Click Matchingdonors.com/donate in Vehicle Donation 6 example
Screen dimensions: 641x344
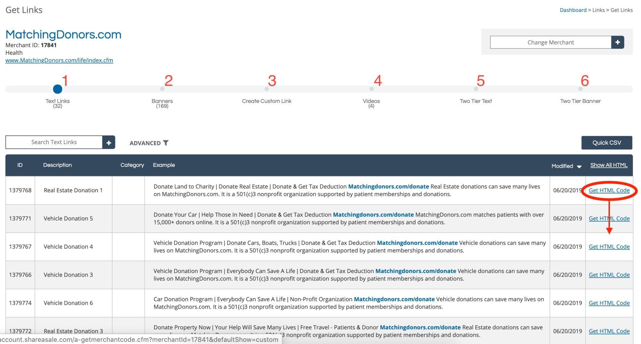(394, 299)
